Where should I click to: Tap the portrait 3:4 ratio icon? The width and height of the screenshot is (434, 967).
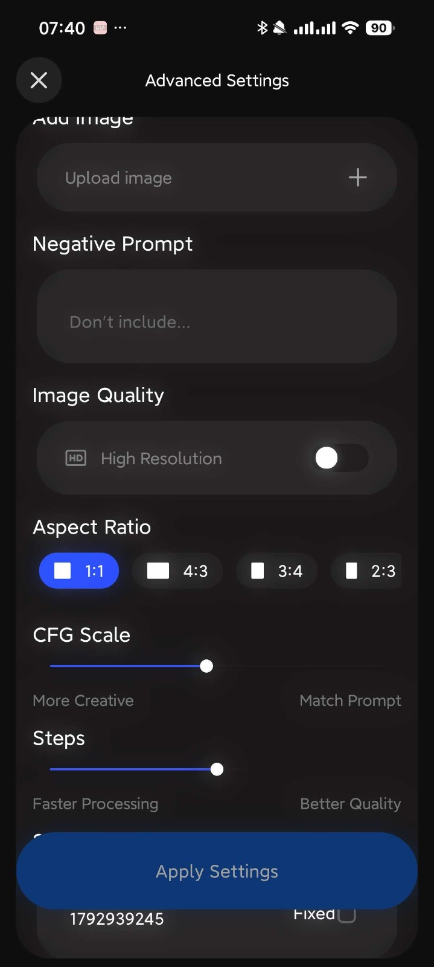(258, 571)
